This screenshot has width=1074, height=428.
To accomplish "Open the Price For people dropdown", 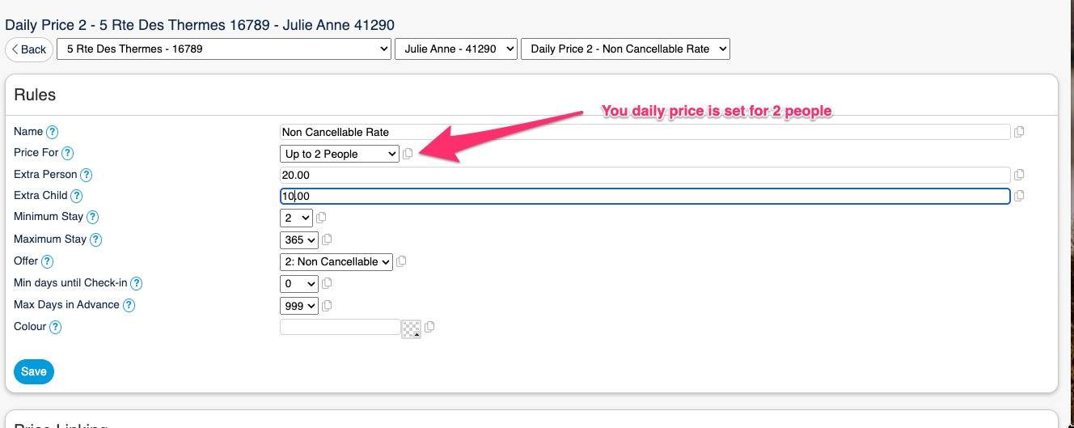I will click(x=340, y=154).
